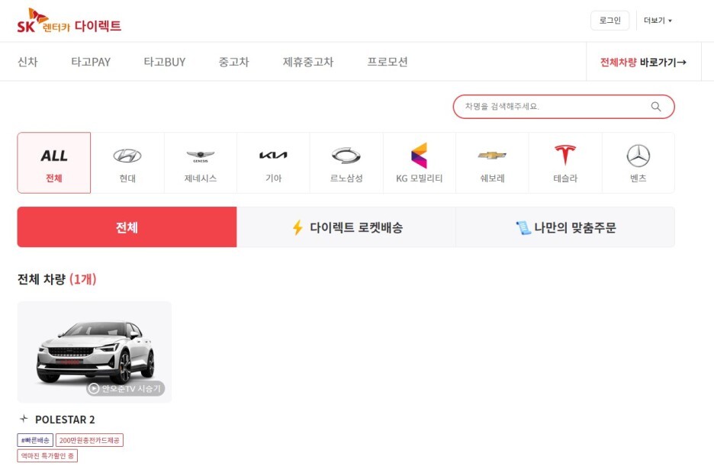Click the search magnifier icon

656,107
